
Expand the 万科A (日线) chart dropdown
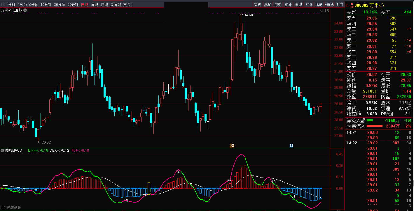coord(25,10)
